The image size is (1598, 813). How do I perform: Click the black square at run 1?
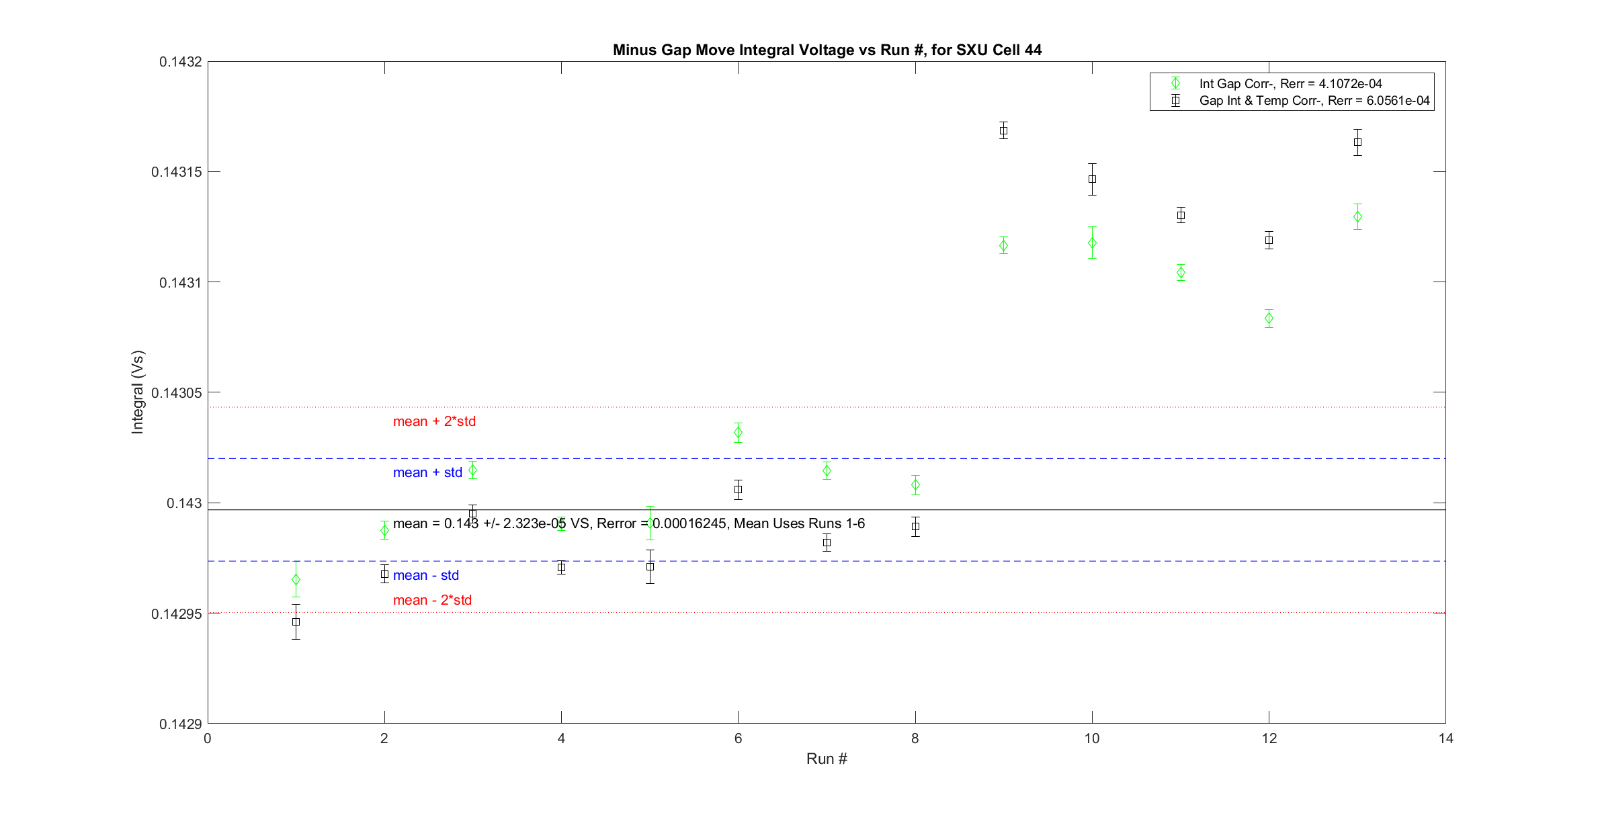click(296, 622)
